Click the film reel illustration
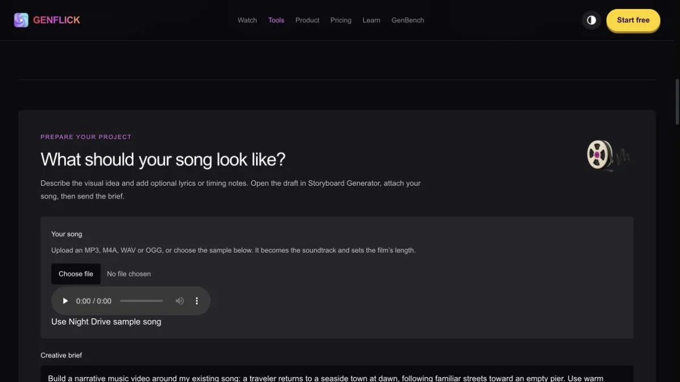 [608, 156]
